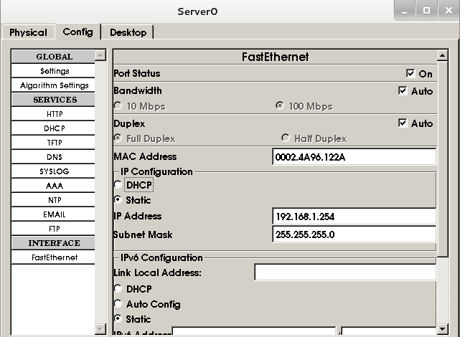The width and height of the screenshot is (460, 337).
Task: Select the DHCP service in sidebar
Action: (x=55, y=128)
